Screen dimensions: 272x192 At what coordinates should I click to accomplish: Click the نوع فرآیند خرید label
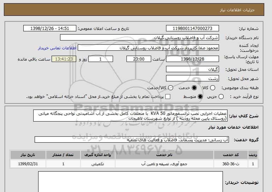click(x=244, y=97)
